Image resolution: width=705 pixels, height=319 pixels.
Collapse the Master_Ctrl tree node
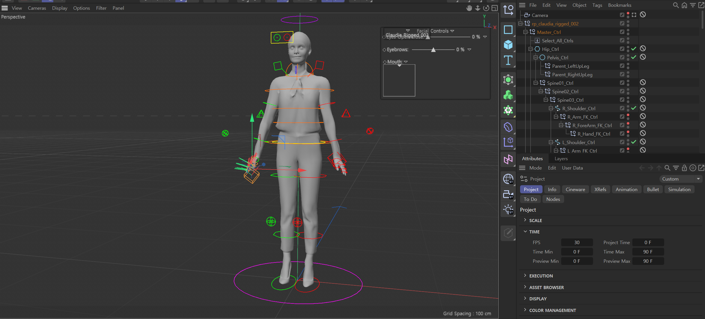click(x=525, y=32)
